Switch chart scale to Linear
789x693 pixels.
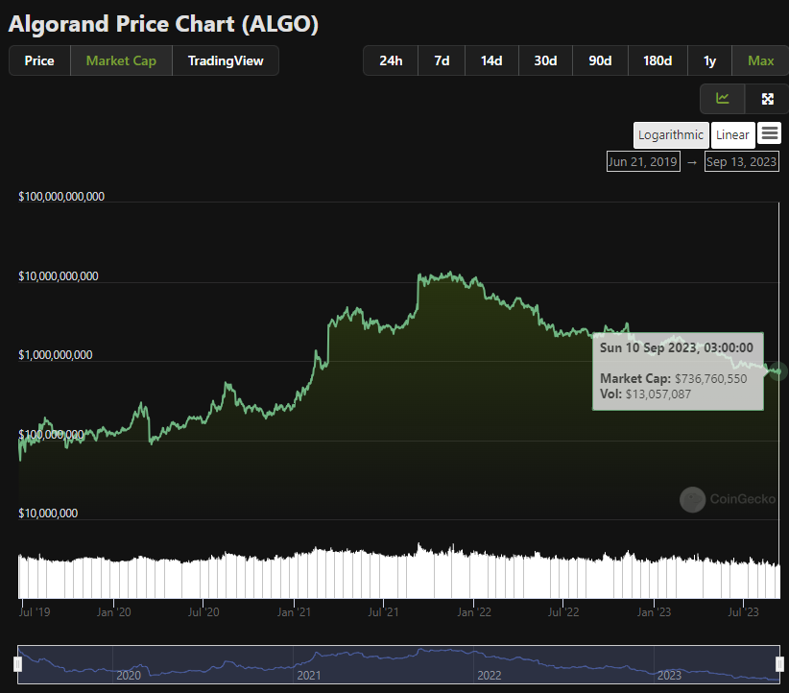click(732, 135)
